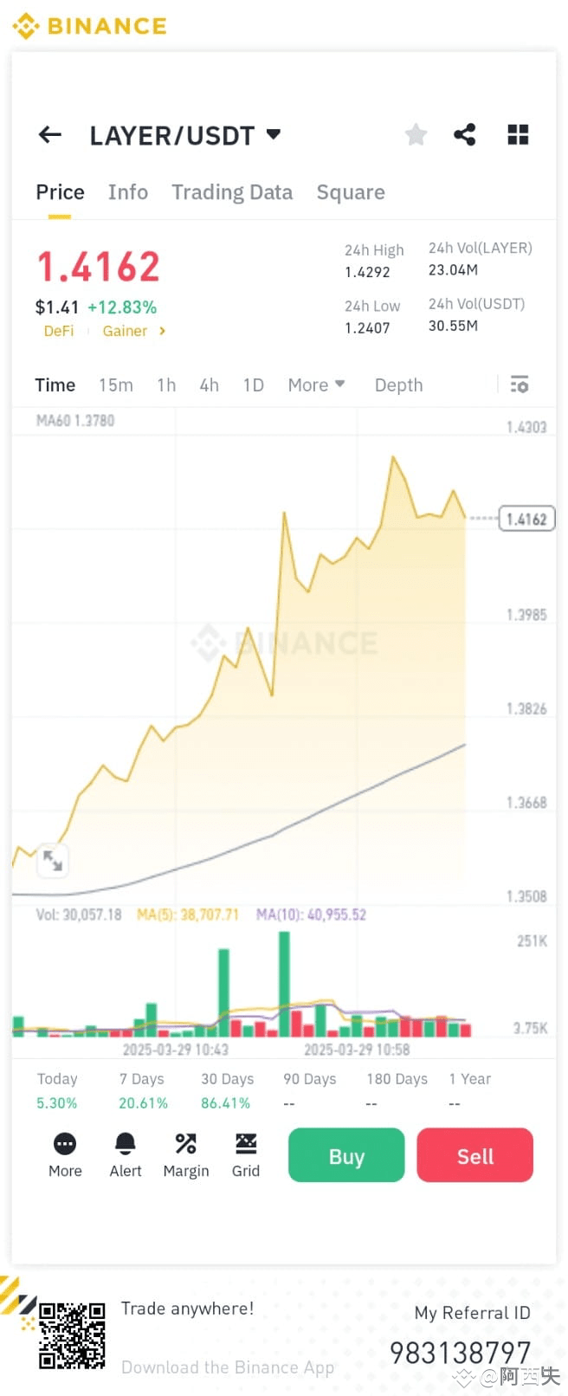The height and width of the screenshot is (1396, 568).
Task: Tap the share icon
Action: (x=465, y=134)
